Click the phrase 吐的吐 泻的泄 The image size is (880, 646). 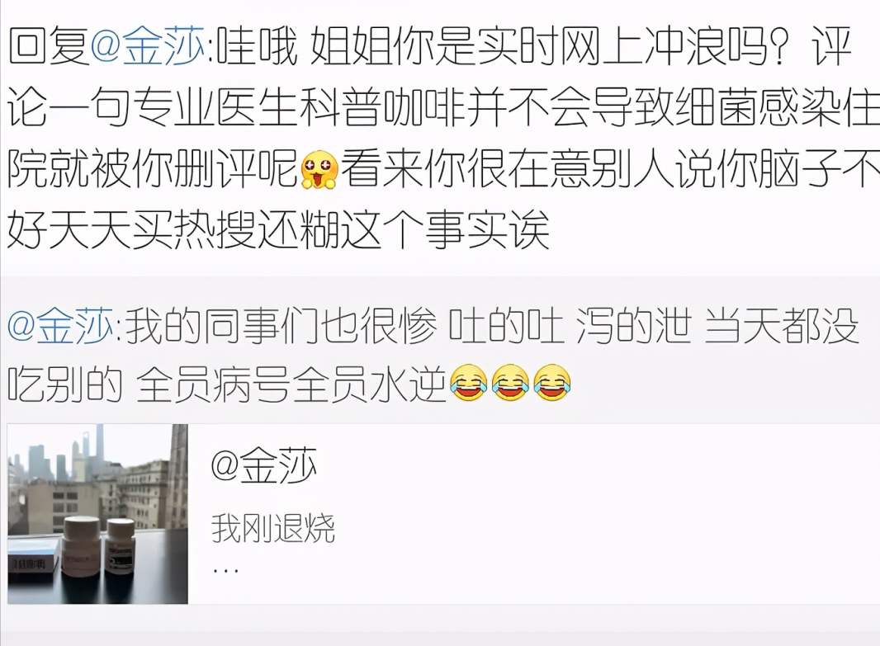click(x=570, y=326)
